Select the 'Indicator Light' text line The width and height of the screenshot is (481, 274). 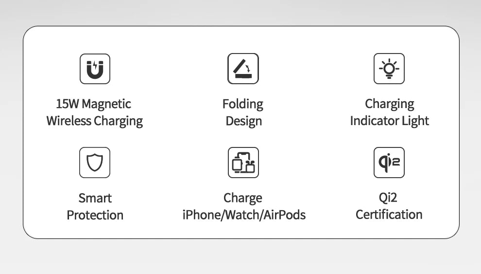389,121
